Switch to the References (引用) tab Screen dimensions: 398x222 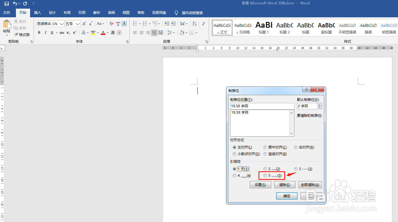coord(82,13)
